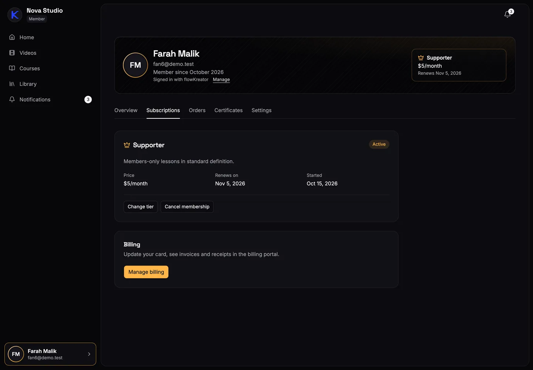The image size is (533, 370).
Task: Click the FM avatar in profile header
Action: pos(135,65)
